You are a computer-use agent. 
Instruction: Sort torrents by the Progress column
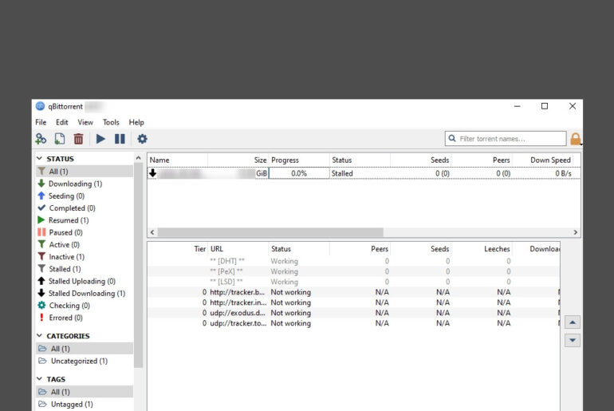coord(299,160)
